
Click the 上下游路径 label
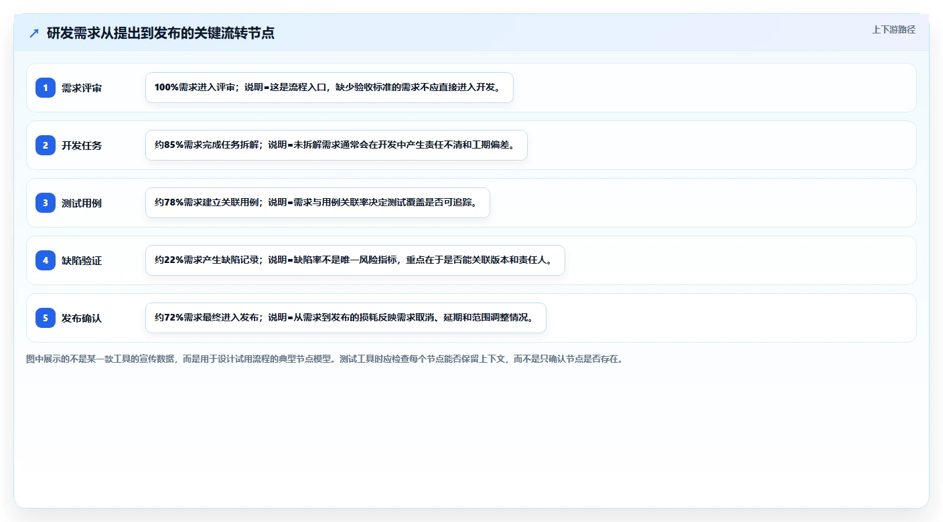[x=893, y=29]
